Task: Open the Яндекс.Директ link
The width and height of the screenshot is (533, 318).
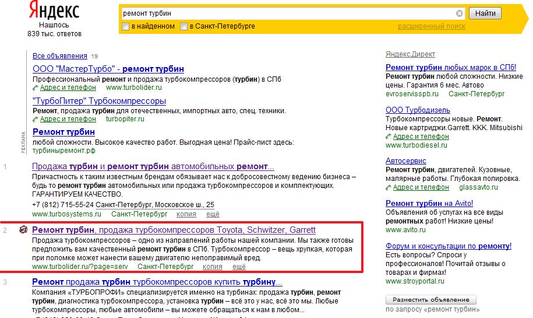Action: tap(410, 54)
